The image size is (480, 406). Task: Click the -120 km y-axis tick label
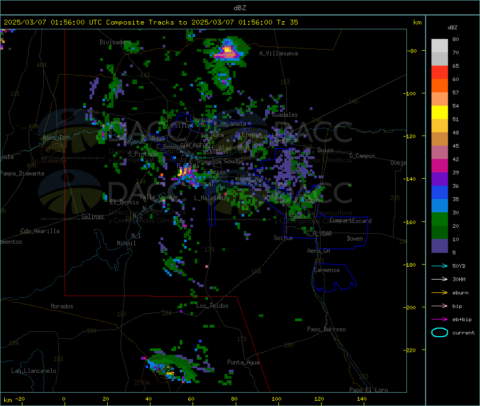pos(411,136)
